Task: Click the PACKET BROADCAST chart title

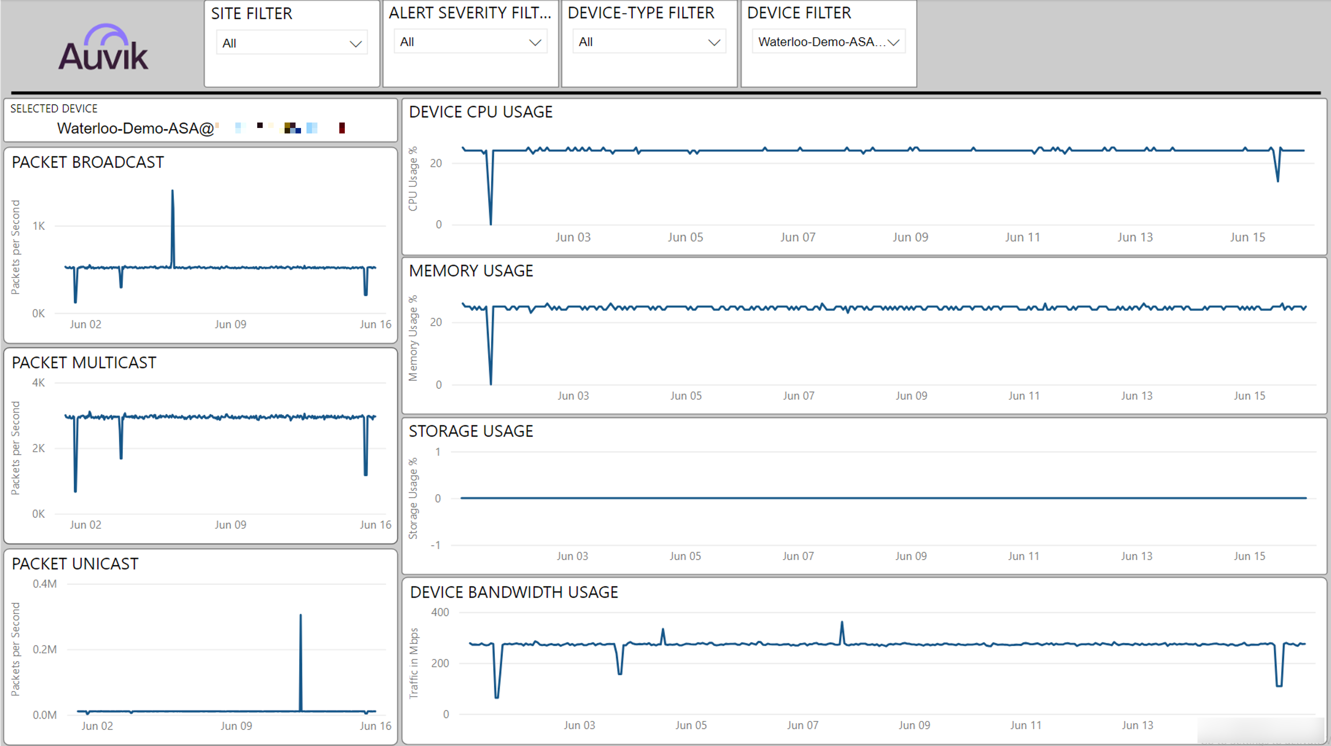Action: pos(88,162)
